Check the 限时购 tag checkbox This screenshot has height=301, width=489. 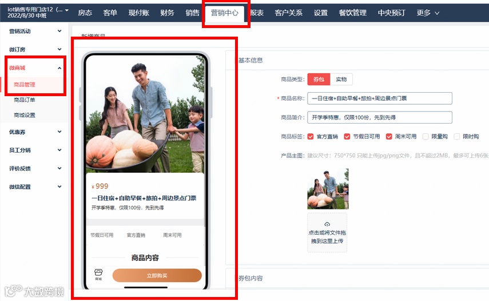coord(456,136)
